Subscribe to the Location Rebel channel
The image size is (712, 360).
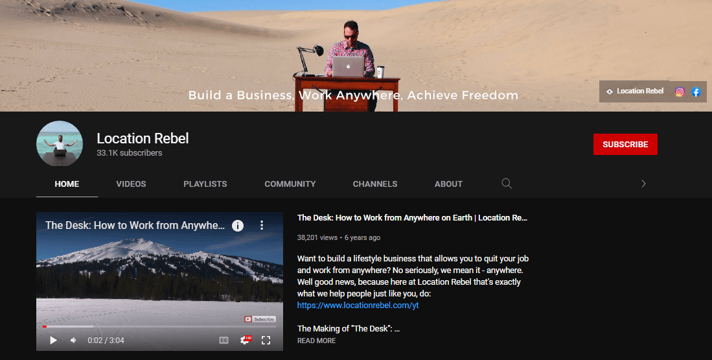[x=625, y=144]
